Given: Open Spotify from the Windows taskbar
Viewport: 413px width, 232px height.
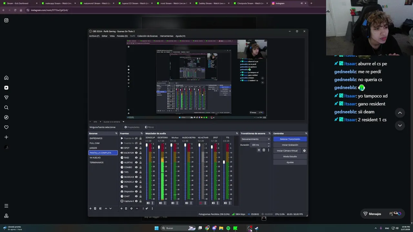Looking at the screenshot, I should click(x=228, y=228).
